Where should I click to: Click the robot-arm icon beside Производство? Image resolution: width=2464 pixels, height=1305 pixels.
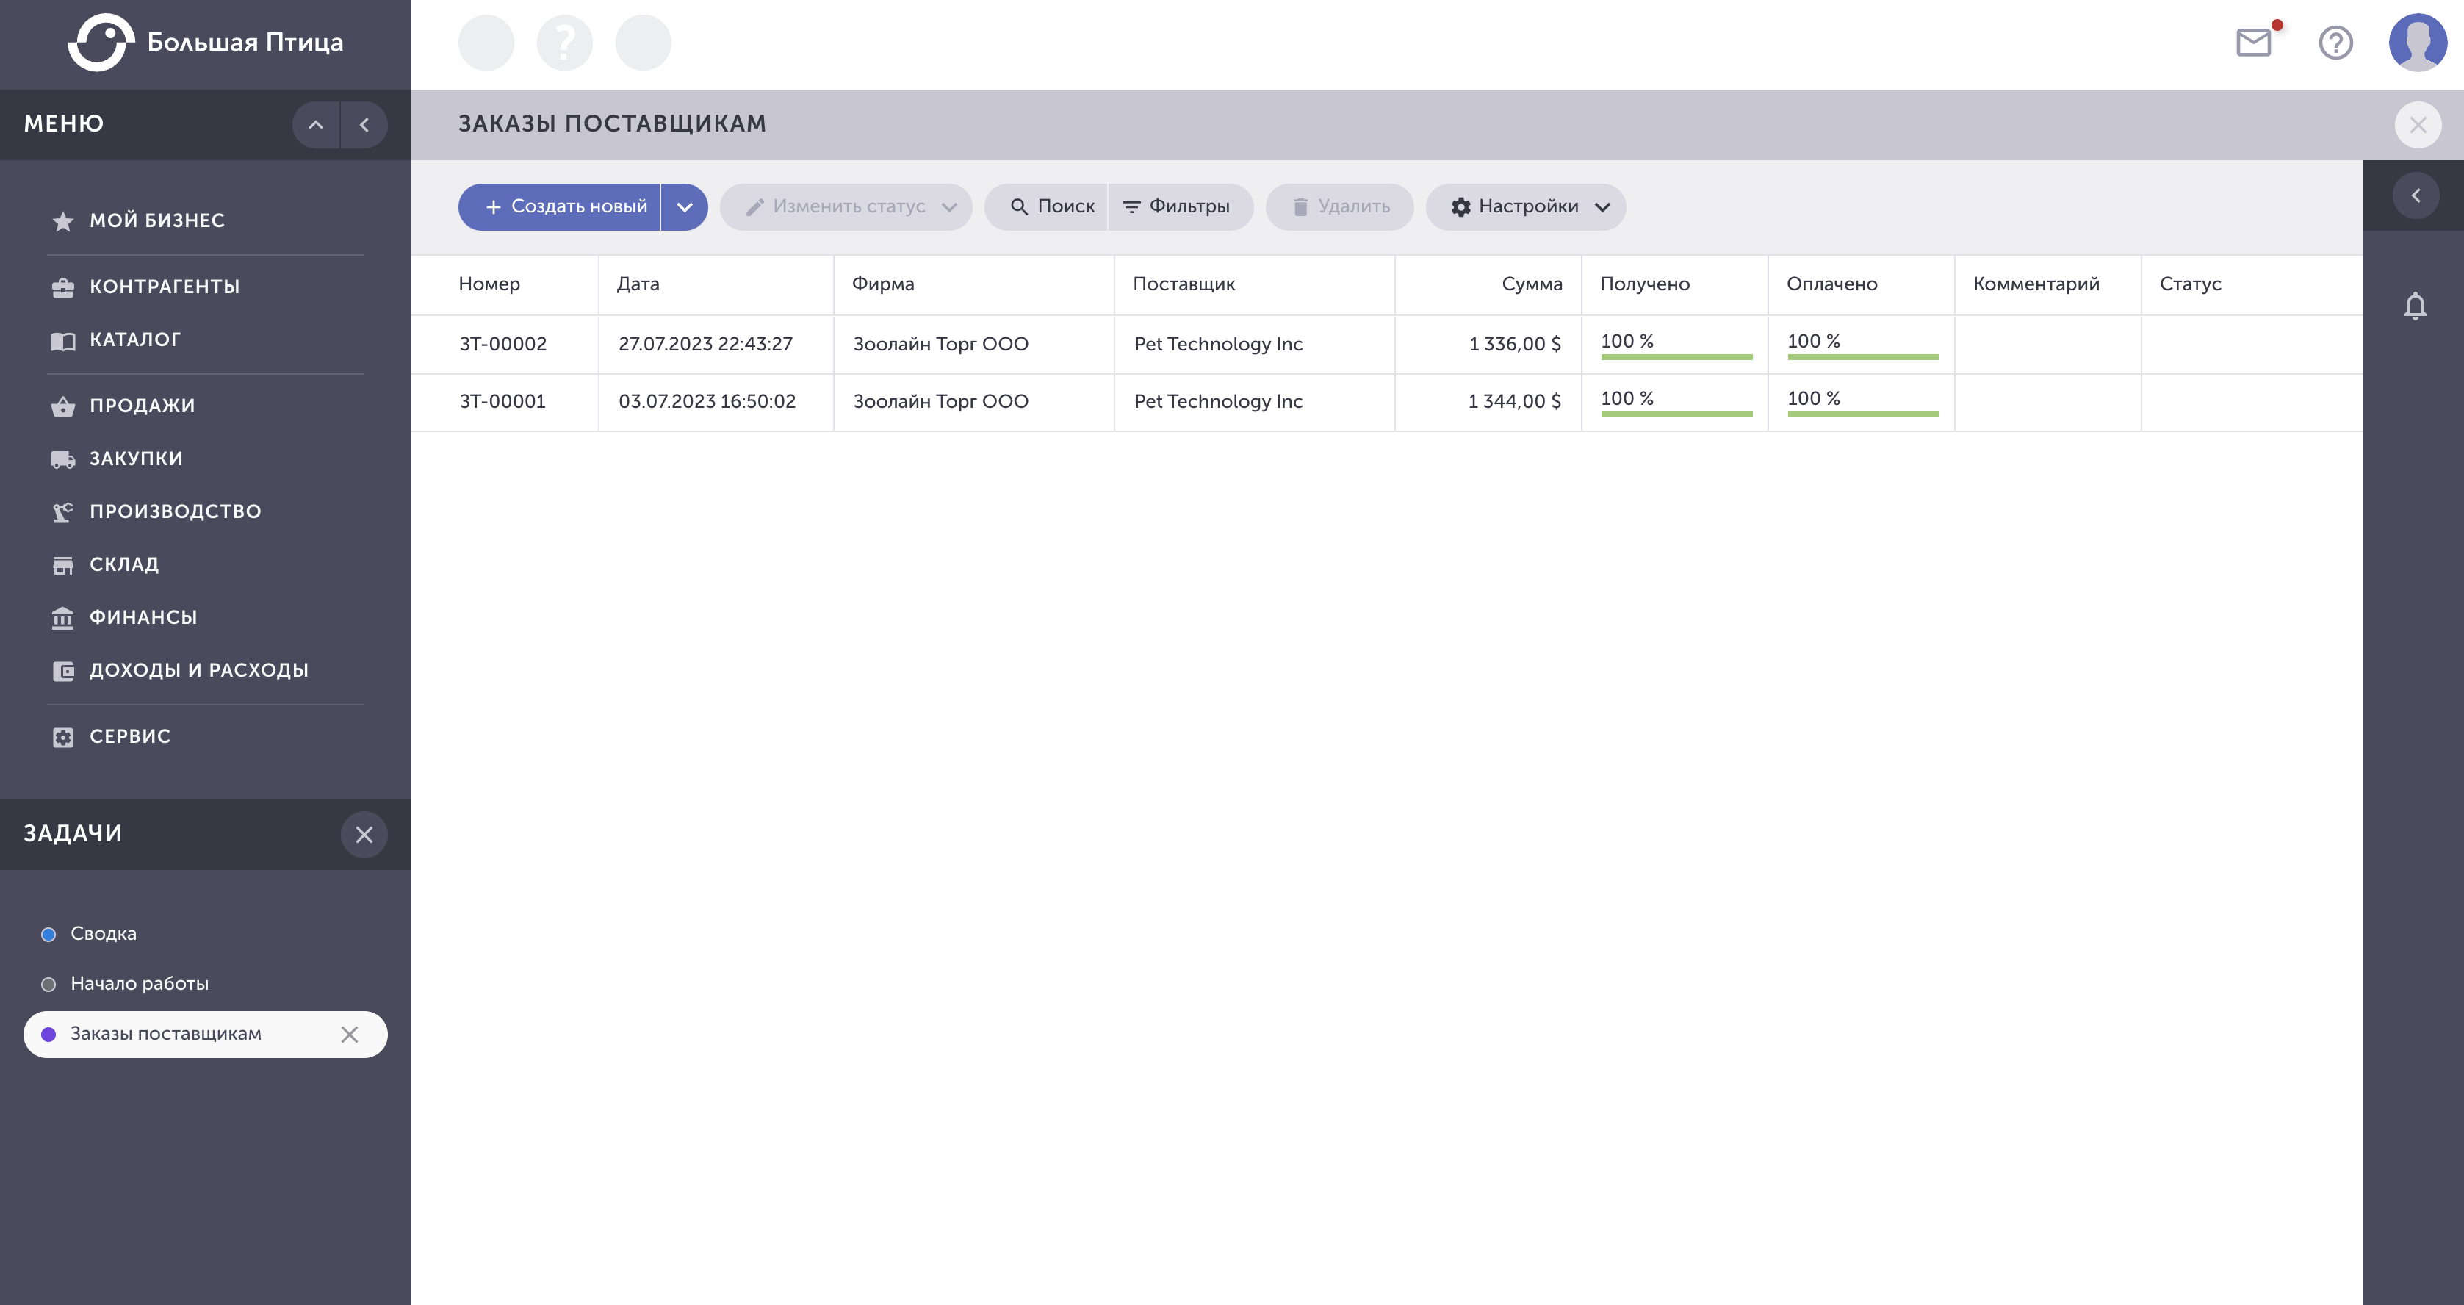(63, 513)
